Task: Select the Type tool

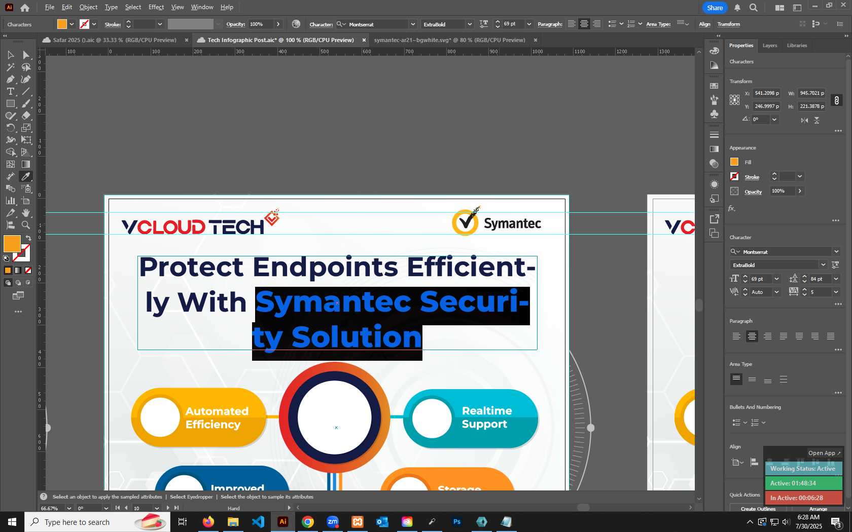Action: point(10,91)
